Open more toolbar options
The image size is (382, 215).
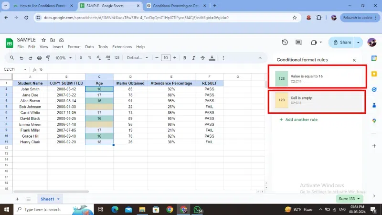223,58
